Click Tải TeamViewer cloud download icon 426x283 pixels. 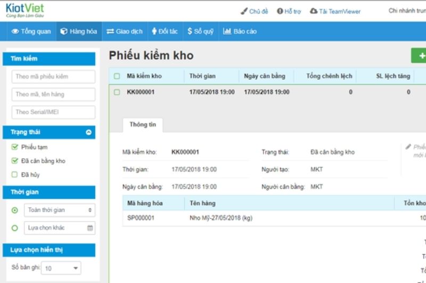coord(314,11)
